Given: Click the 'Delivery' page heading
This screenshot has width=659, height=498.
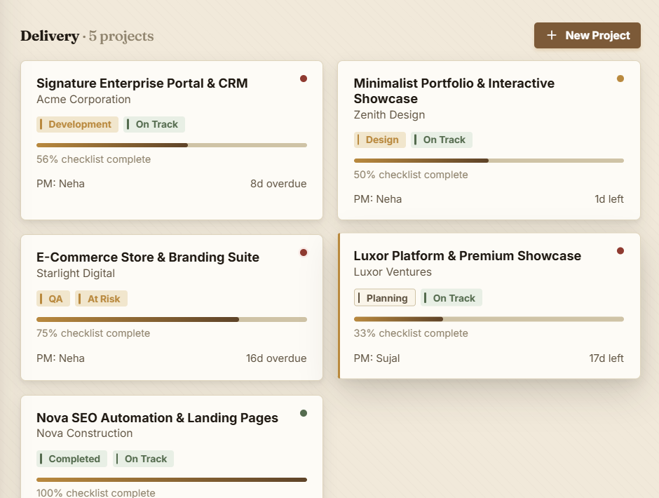Looking at the screenshot, I should (50, 36).
